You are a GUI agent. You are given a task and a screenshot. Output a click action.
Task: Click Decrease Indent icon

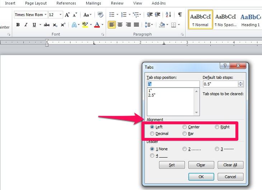150,15
